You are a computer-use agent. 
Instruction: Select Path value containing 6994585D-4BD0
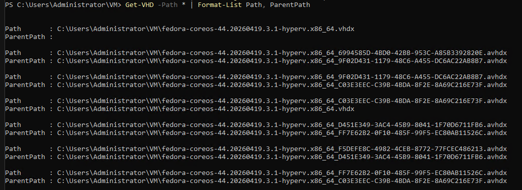(282, 52)
